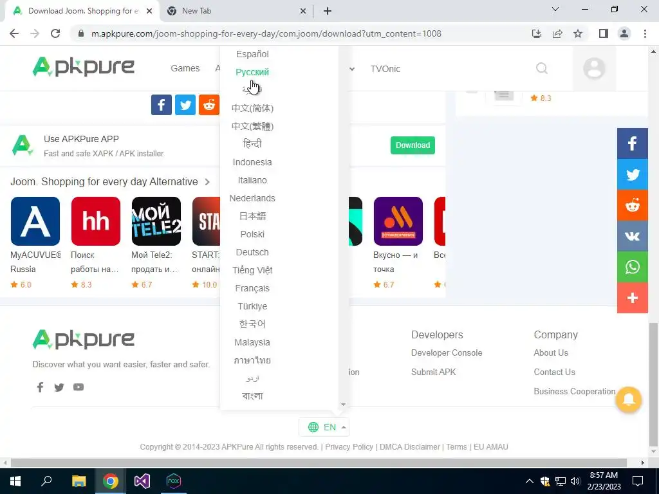The height and width of the screenshot is (494, 659).
Task: Open the Chrome three-dot menu
Action: coord(645,33)
